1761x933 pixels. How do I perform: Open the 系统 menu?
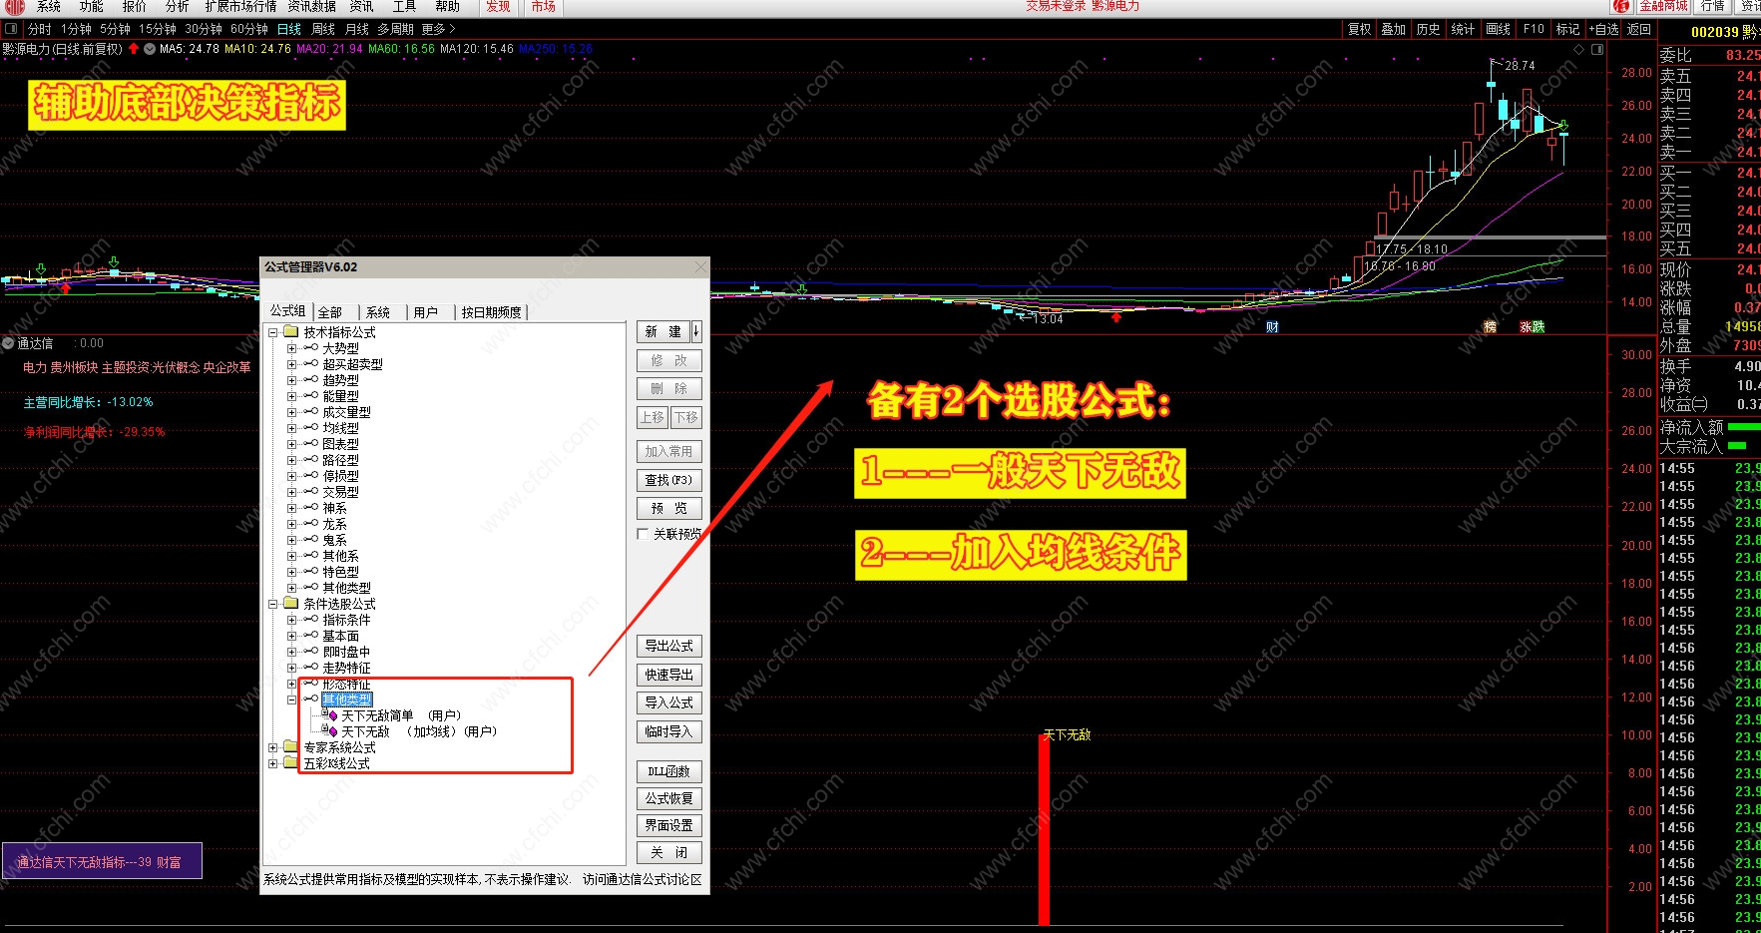click(x=49, y=7)
